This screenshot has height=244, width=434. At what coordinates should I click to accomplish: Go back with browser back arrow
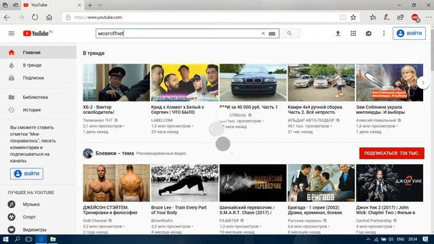(7, 17)
